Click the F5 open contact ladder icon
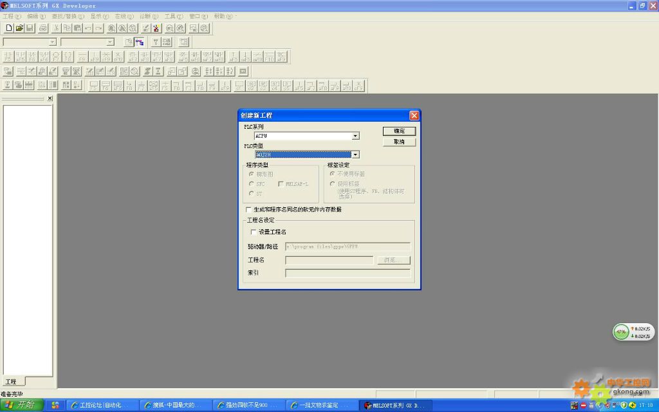659x412 pixels. 8,57
